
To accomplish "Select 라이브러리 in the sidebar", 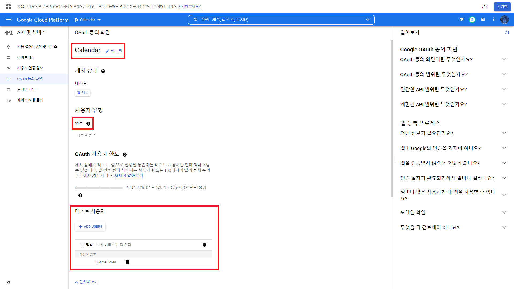I will pyautogui.click(x=26, y=57).
